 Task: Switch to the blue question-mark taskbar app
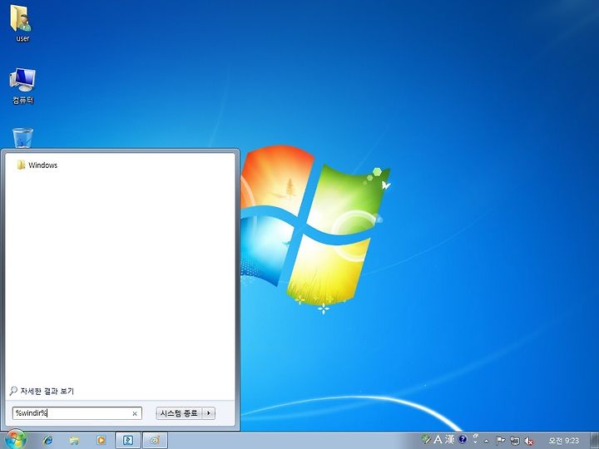128,440
